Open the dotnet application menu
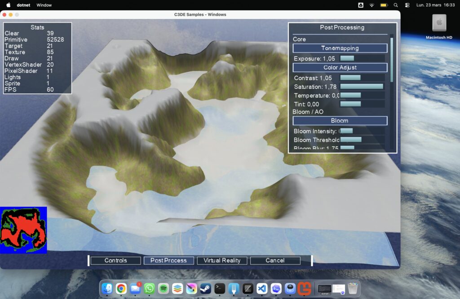The image size is (460, 299). pyautogui.click(x=23, y=5)
